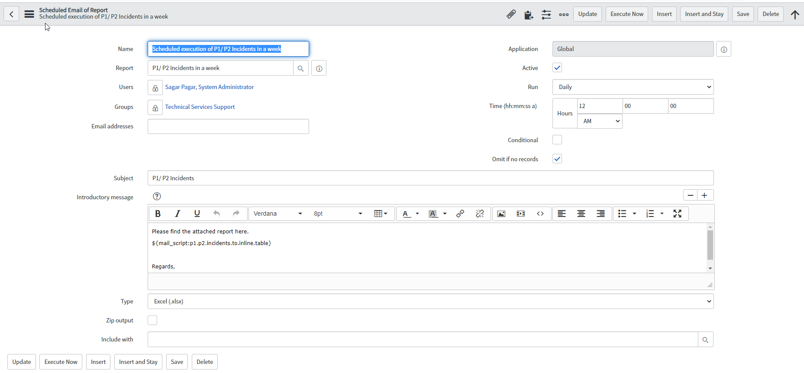
Task: Insert a link with the chain icon
Action: (460, 214)
